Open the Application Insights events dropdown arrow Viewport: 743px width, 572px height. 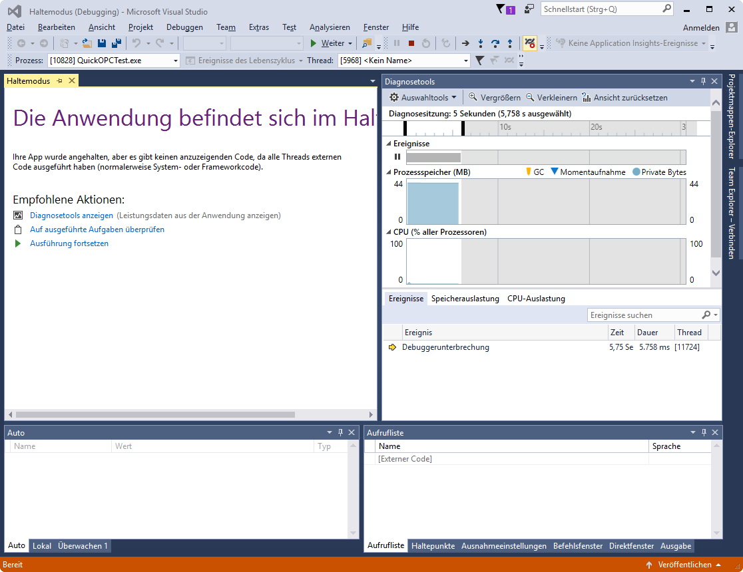[704, 43]
